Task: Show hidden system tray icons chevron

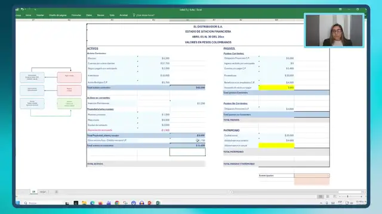Action: pos(321,203)
